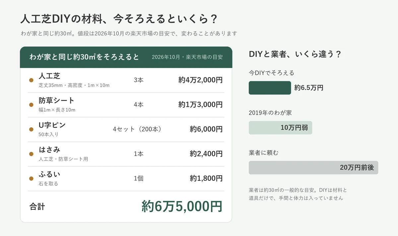
Task: Select spec text 芝丈35mm・高密度・1m×10m
Action: [74, 85]
